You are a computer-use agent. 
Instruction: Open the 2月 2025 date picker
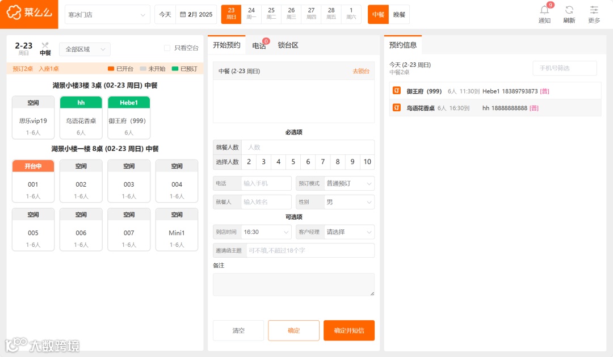pyautogui.click(x=196, y=14)
